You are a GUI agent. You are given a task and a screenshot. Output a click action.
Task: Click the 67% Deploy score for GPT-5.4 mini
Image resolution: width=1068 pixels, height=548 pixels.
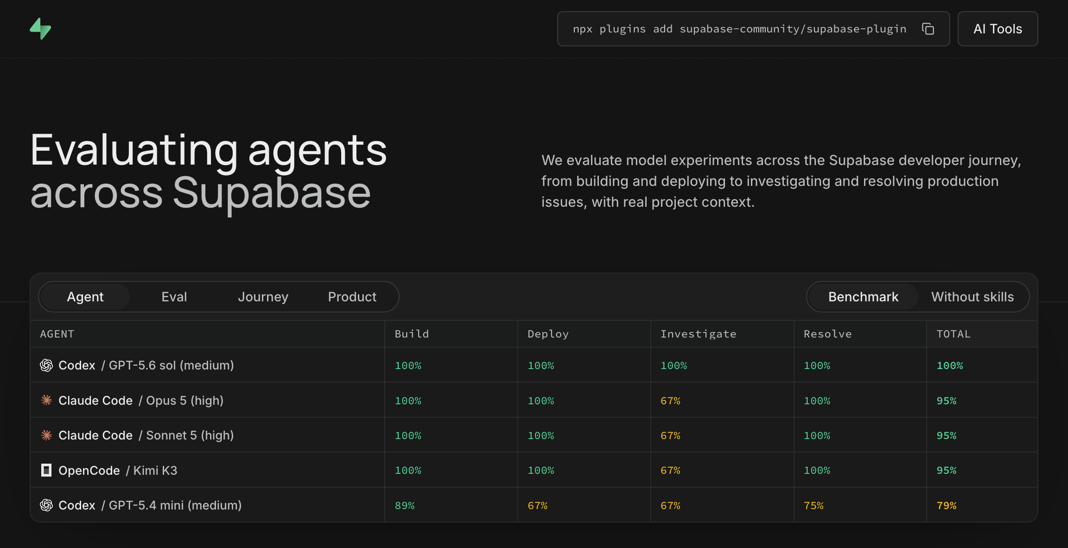click(x=537, y=505)
